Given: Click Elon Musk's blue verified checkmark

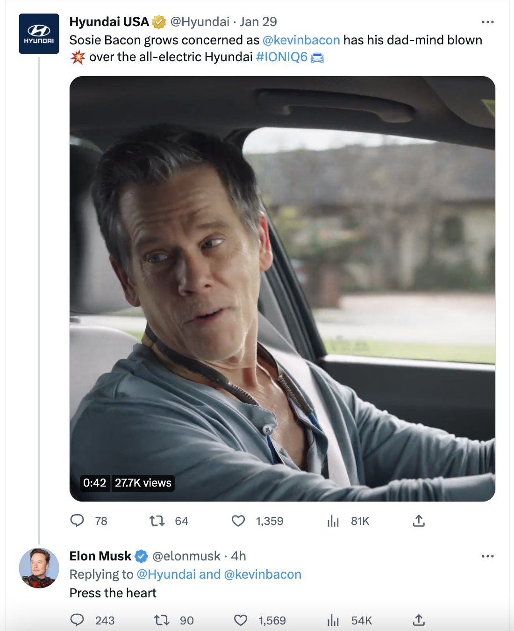Looking at the screenshot, I should click(141, 556).
